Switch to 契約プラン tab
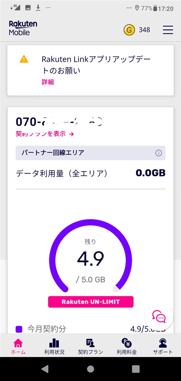Screen dimensions: 181x381 (x=90, y=346)
